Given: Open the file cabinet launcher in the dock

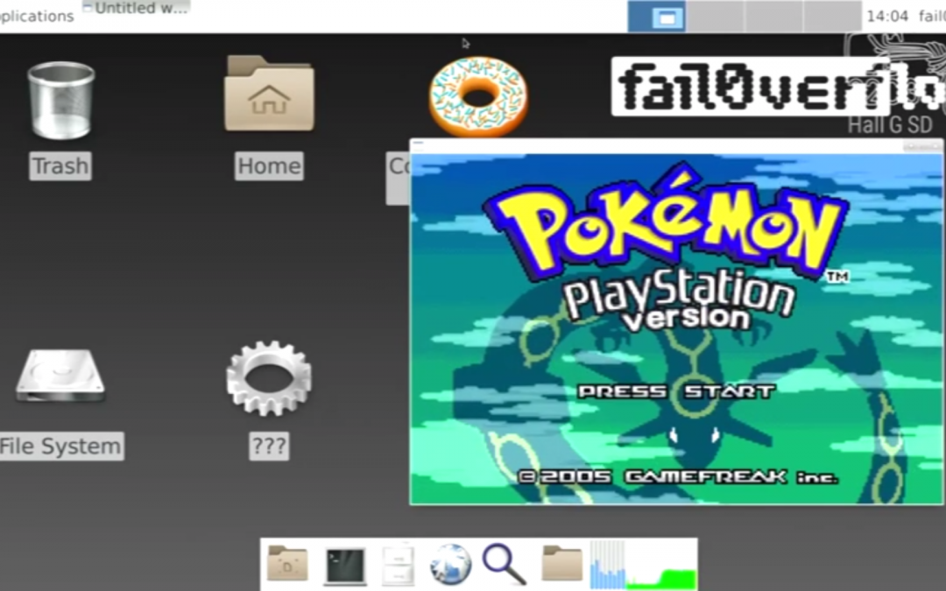Looking at the screenshot, I should (399, 565).
